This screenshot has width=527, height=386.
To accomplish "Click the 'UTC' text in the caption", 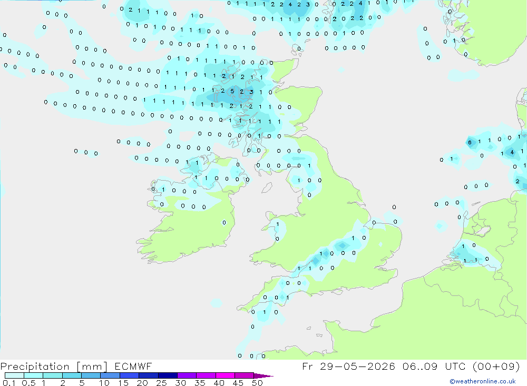I will (x=455, y=366).
